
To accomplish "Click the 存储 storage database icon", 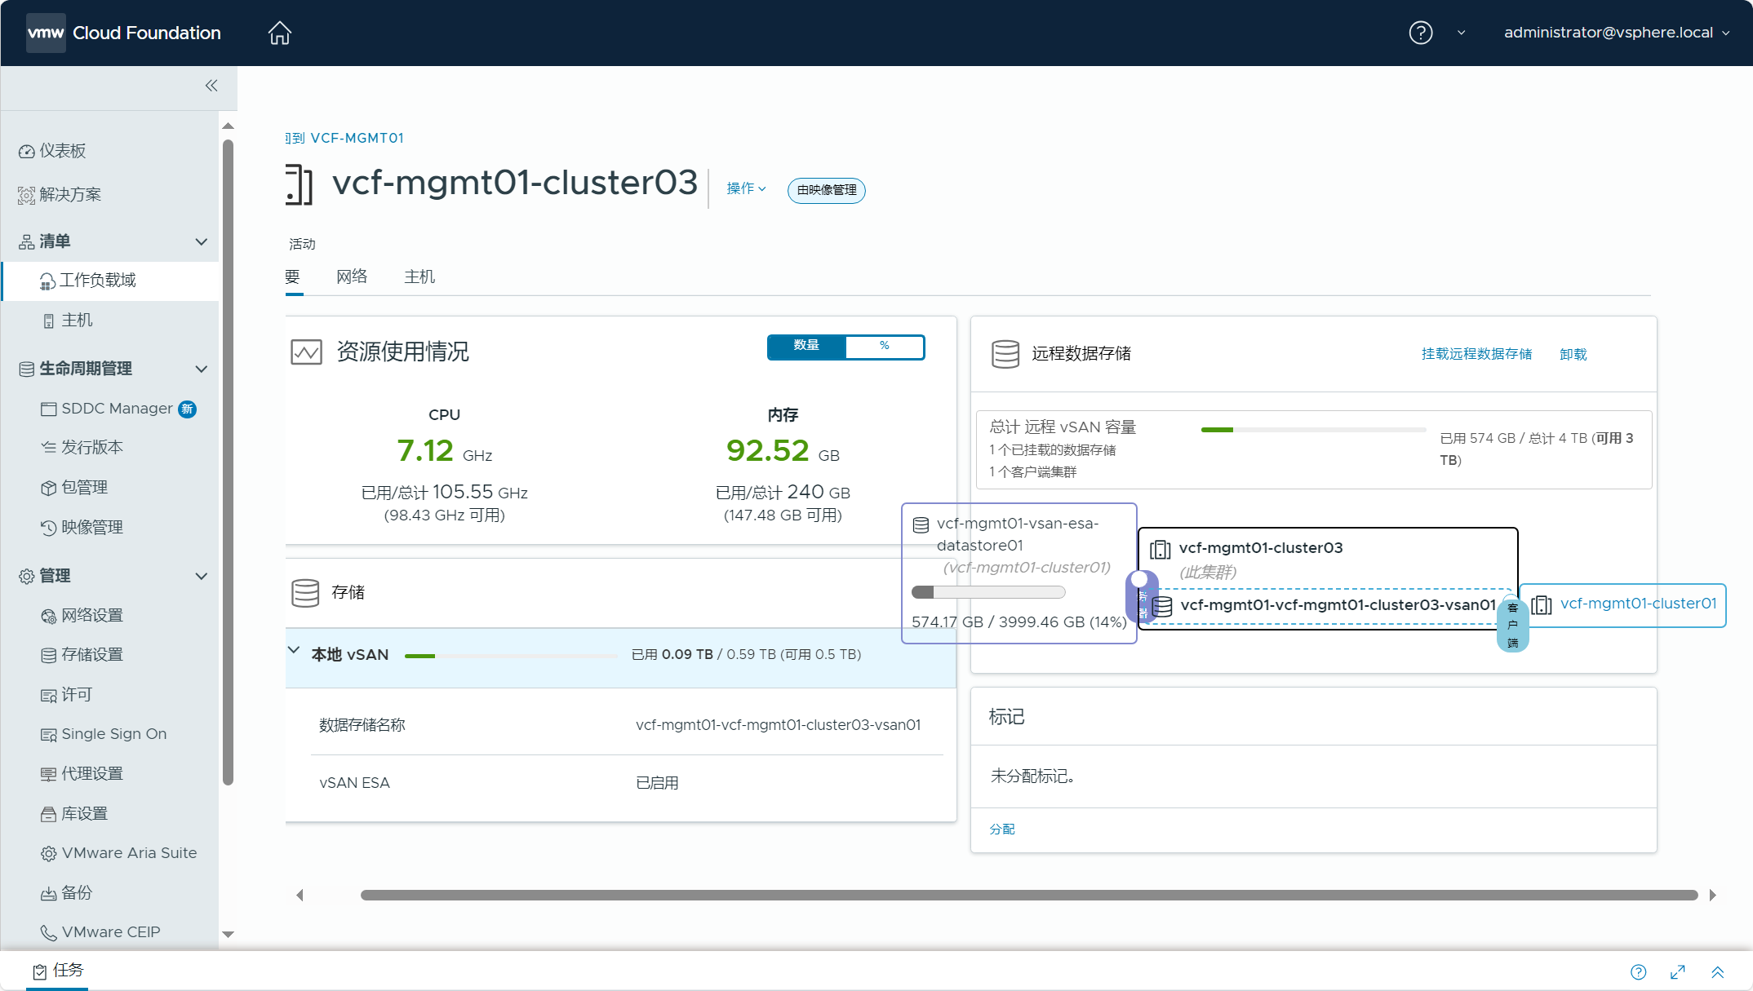I will (x=305, y=593).
